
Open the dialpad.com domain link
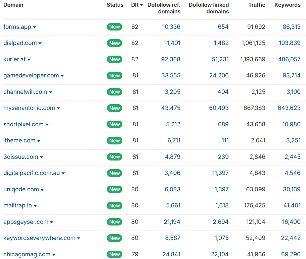(20, 43)
